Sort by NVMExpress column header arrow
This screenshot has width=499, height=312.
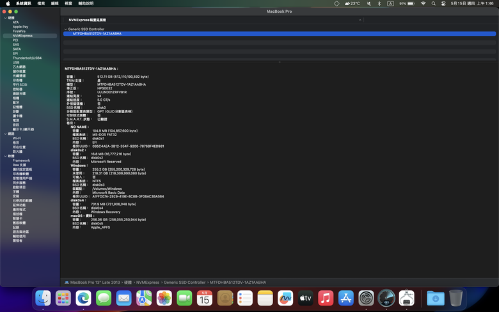[360, 20]
